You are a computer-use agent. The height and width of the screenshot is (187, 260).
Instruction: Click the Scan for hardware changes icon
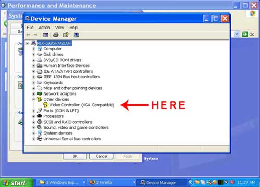tap(76, 35)
